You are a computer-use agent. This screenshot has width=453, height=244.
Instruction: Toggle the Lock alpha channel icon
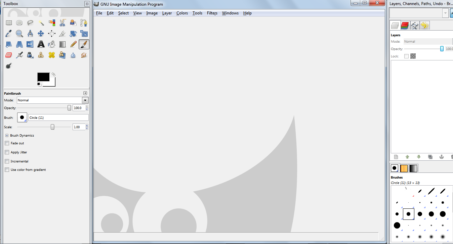[413, 56]
